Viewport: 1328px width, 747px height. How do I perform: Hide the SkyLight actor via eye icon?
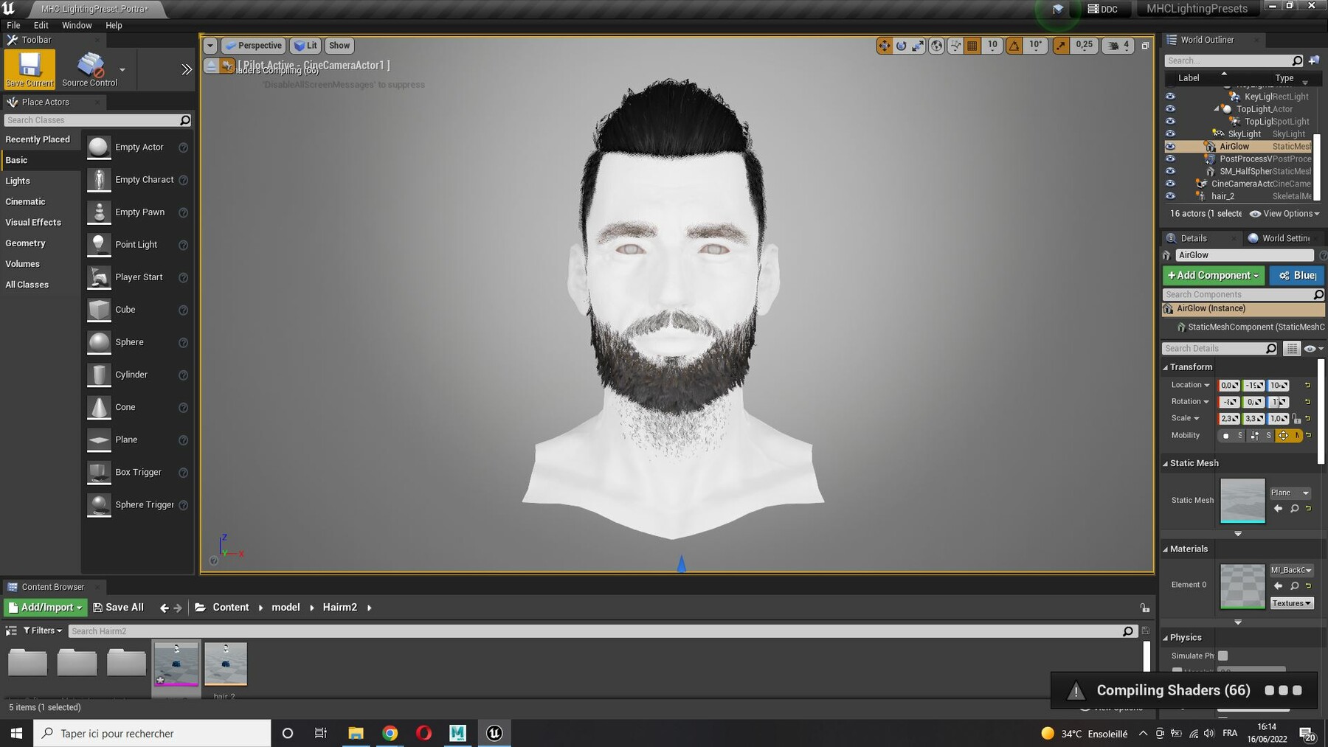pos(1170,133)
